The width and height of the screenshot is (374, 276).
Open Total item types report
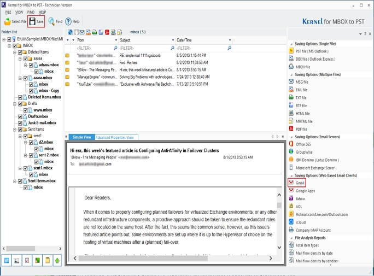tap(304, 245)
